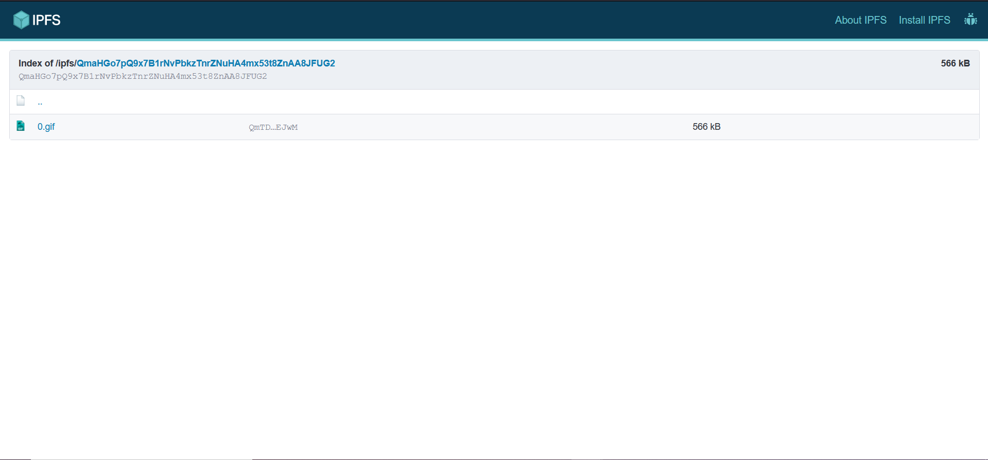Screen dimensions: 988x460
Task: Open the About IPFS link
Action: tap(860, 20)
